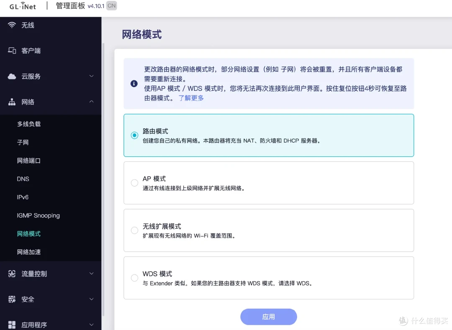Click the wireless Wi-Fi icon in sidebar

coord(12,25)
